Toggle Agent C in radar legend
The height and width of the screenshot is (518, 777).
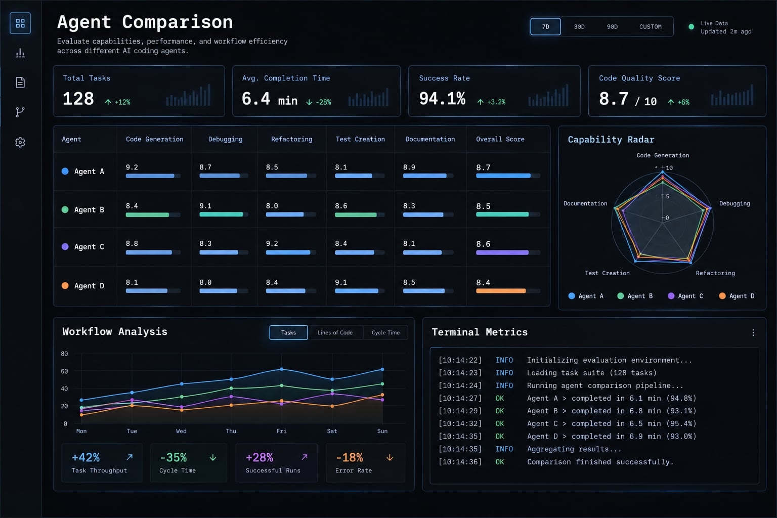pyautogui.click(x=685, y=296)
